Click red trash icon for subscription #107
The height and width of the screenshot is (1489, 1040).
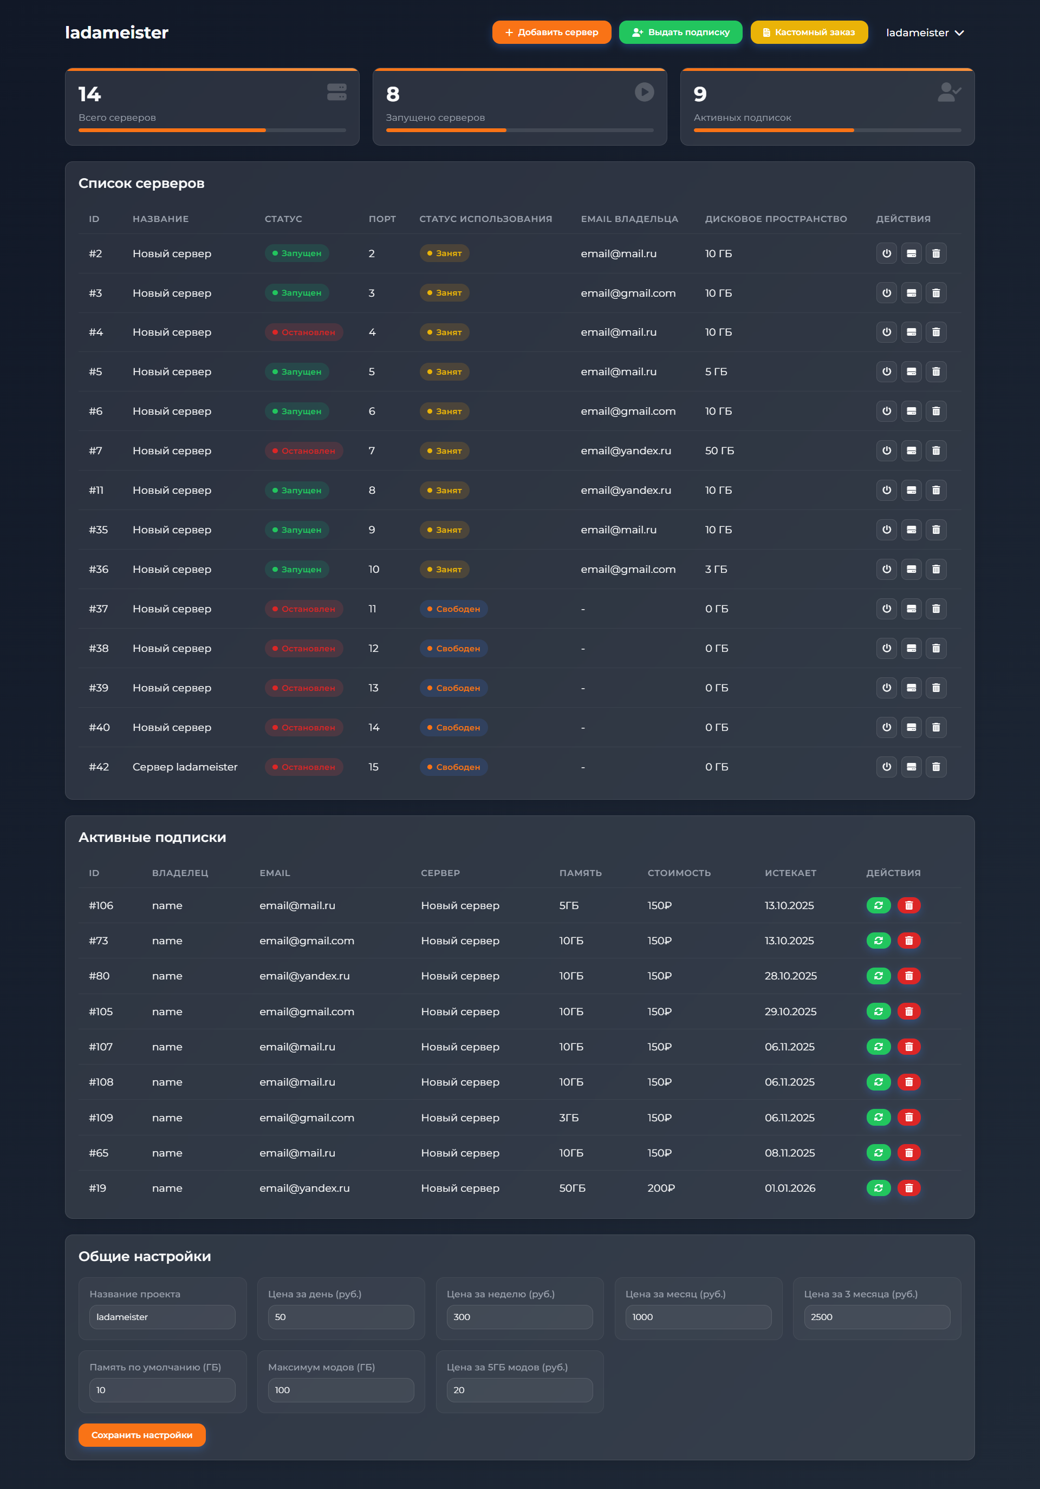(x=908, y=1047)
